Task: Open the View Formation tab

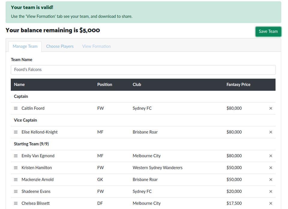Action: (x=96, y=46)
